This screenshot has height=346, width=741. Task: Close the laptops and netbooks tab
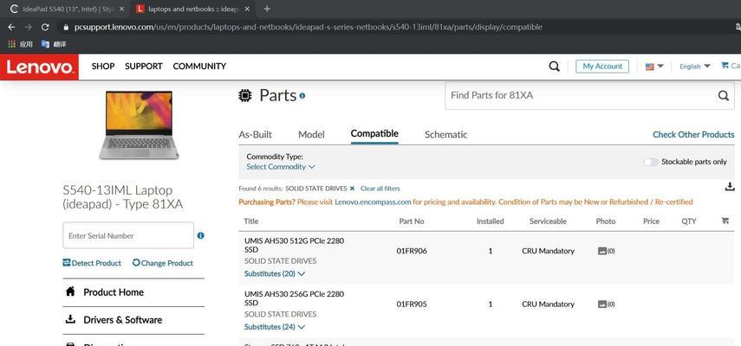point(248,9)
